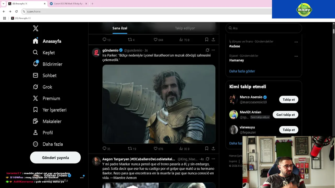
Task: Open Anasayfa / X bookmark
Action: [x=21, y=18]
